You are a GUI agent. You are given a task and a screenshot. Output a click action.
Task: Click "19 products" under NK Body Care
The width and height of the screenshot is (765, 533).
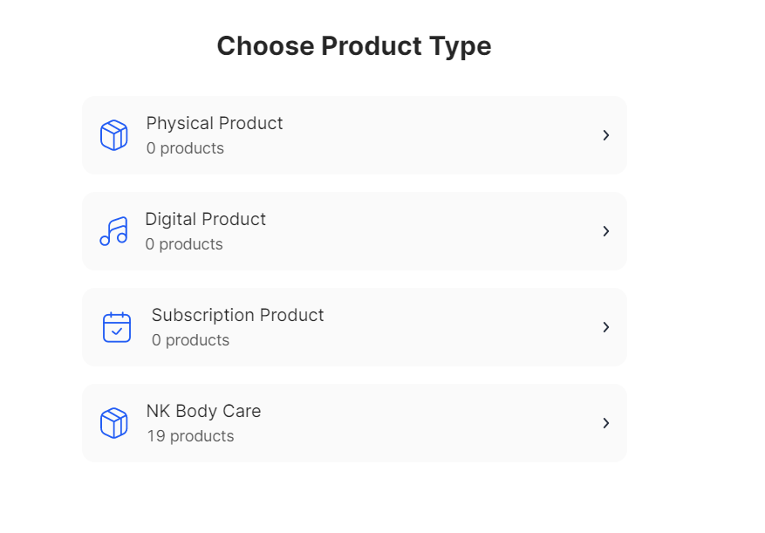pos(190,436)
